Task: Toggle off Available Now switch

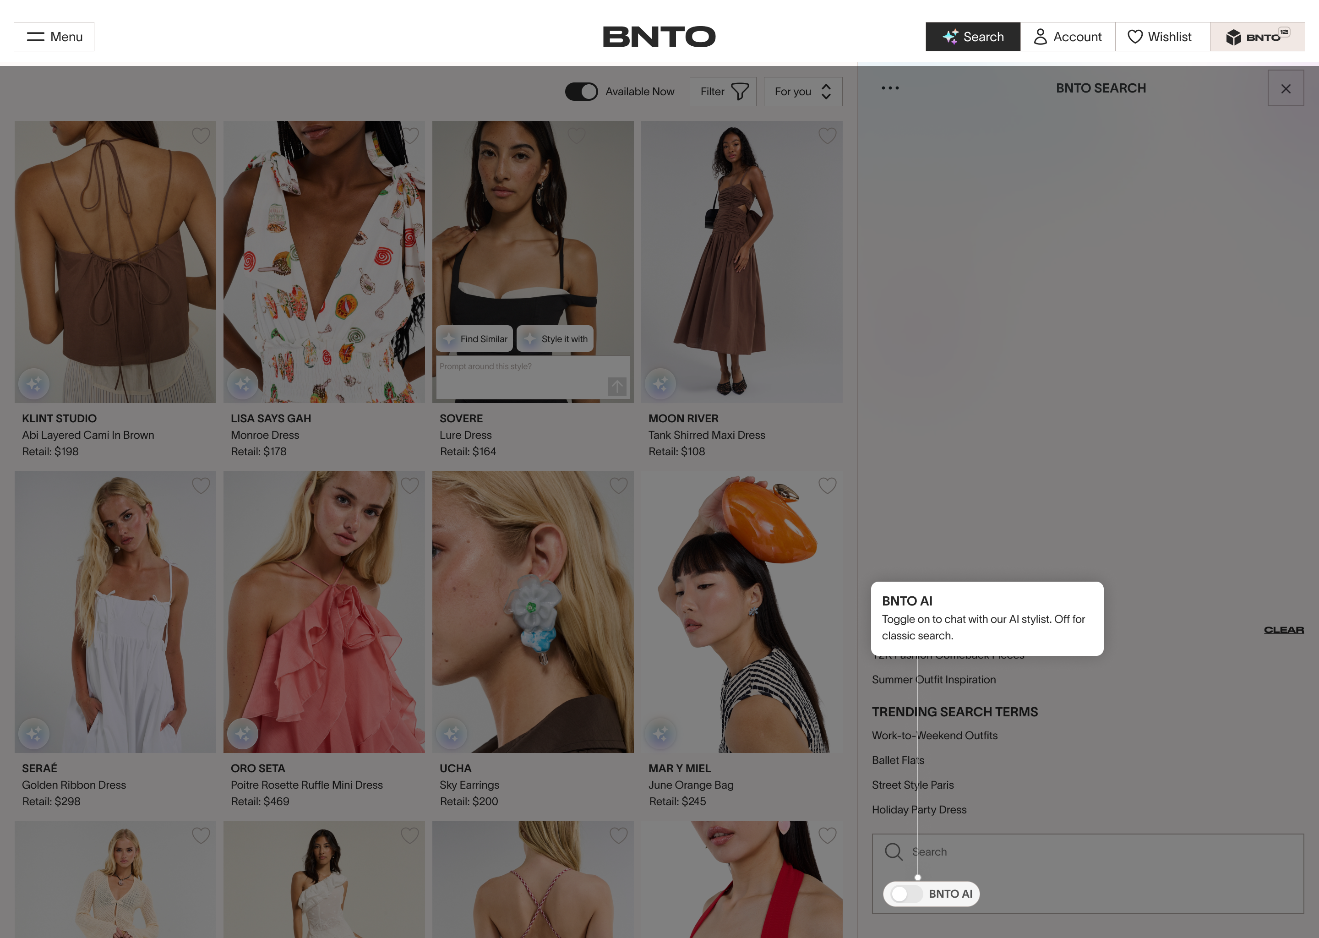Action: pos(581,92)
